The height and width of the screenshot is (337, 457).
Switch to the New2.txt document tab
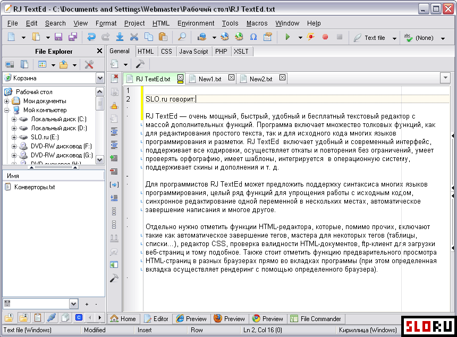coord(261,79)
